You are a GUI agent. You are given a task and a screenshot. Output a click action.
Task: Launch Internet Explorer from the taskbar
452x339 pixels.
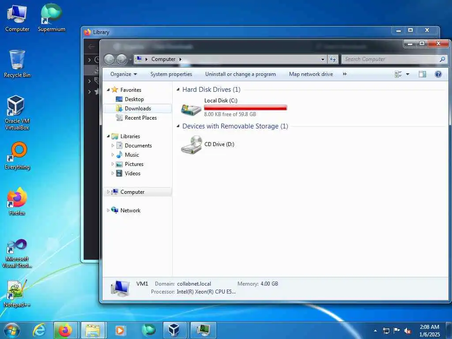[39, 330]
